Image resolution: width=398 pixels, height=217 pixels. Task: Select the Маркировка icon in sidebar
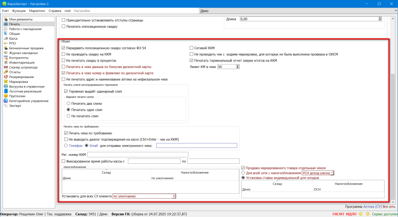point(5,81)
